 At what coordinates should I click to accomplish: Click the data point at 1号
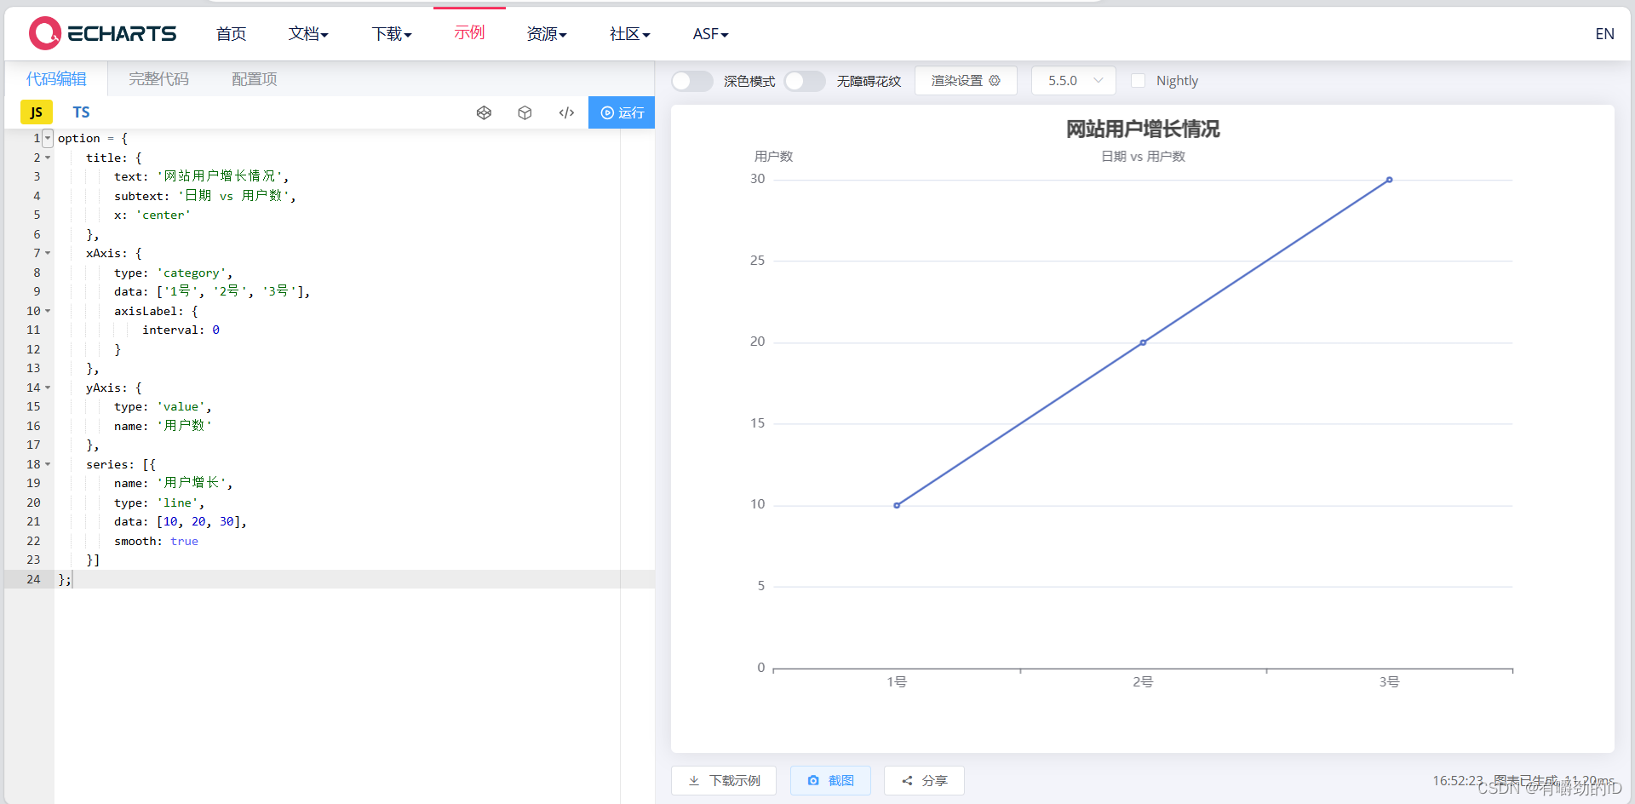[x=897, y=505]
